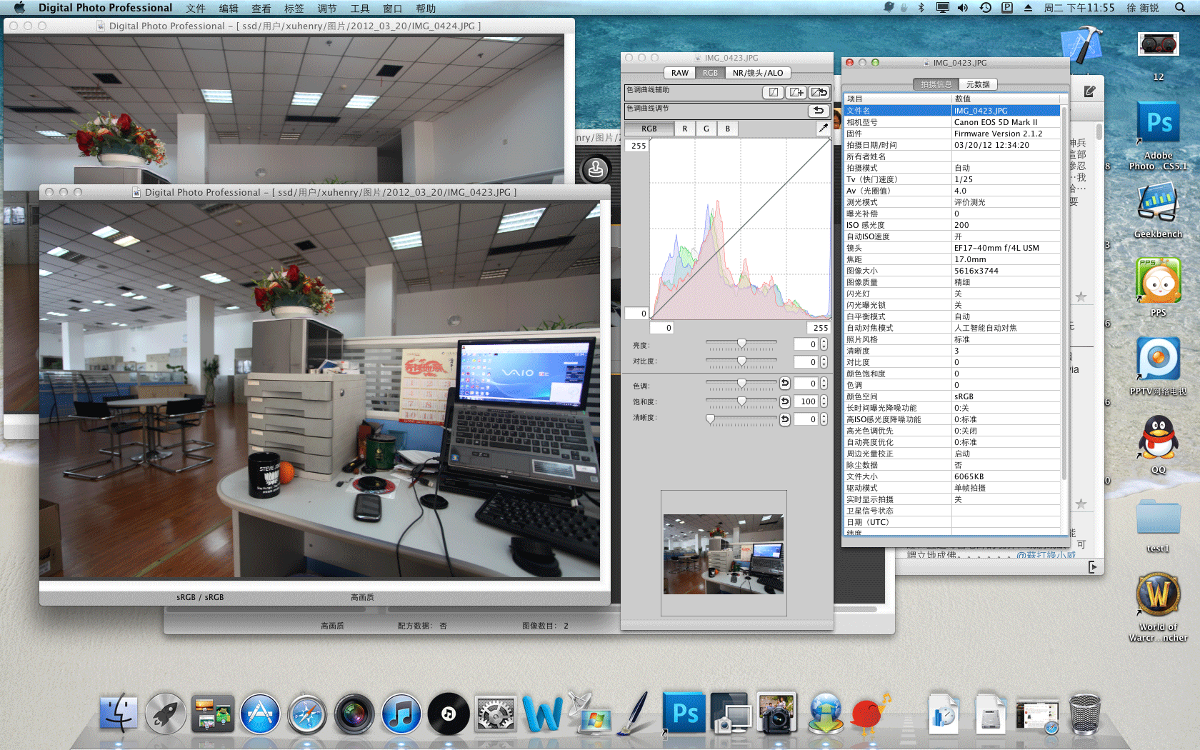The width and height of the screenshot is (1200, 750).
Task: Switch histogram to G channel
Action: [x=706, y=129]
